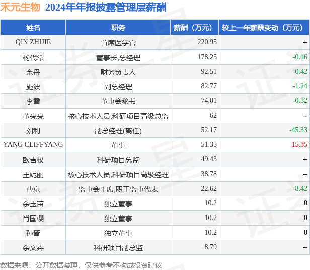Select the name 余丹
310x270 pixels.
point(33,72)
